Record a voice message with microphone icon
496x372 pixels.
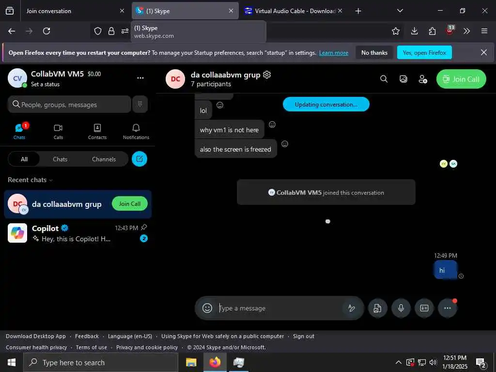tap(401, 308)
